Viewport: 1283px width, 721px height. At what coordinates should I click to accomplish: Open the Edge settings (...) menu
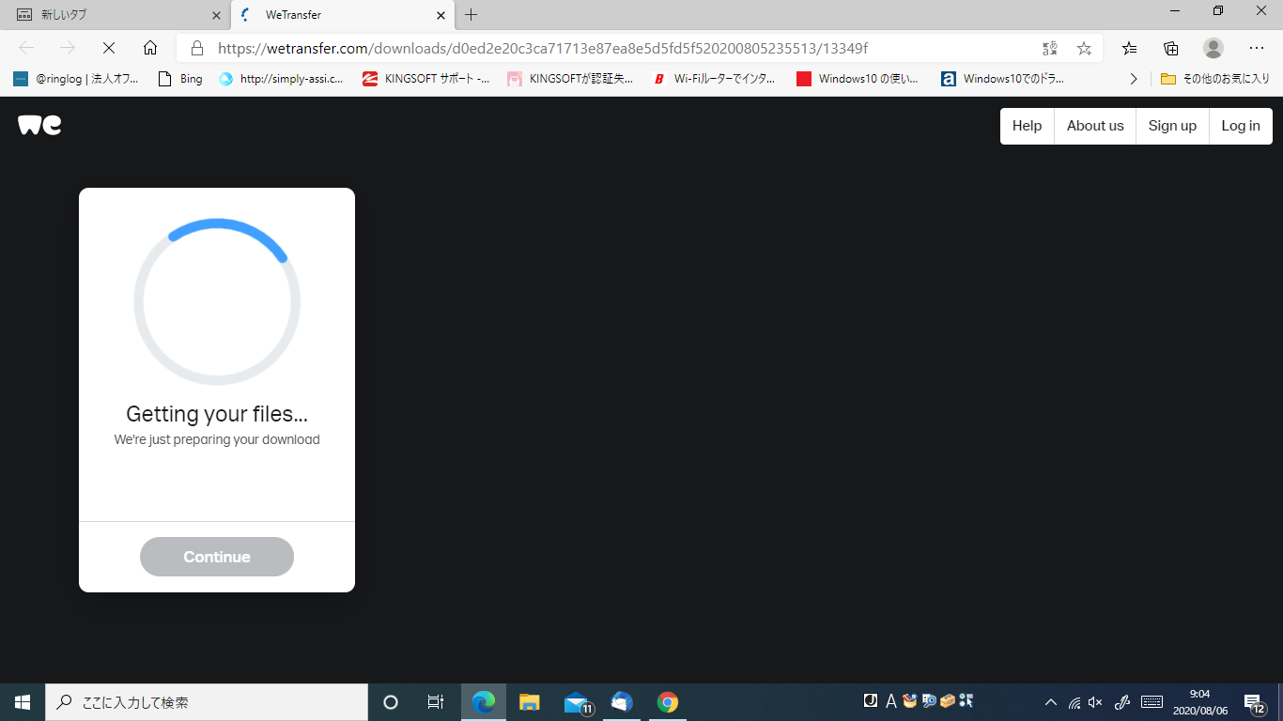(x=1257, y=48)
